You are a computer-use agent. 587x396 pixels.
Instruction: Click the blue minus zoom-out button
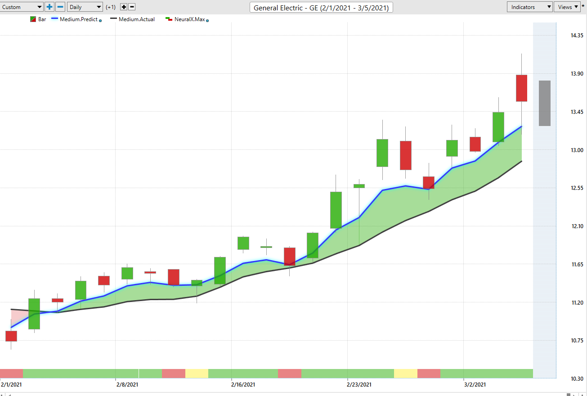[60, 7]
